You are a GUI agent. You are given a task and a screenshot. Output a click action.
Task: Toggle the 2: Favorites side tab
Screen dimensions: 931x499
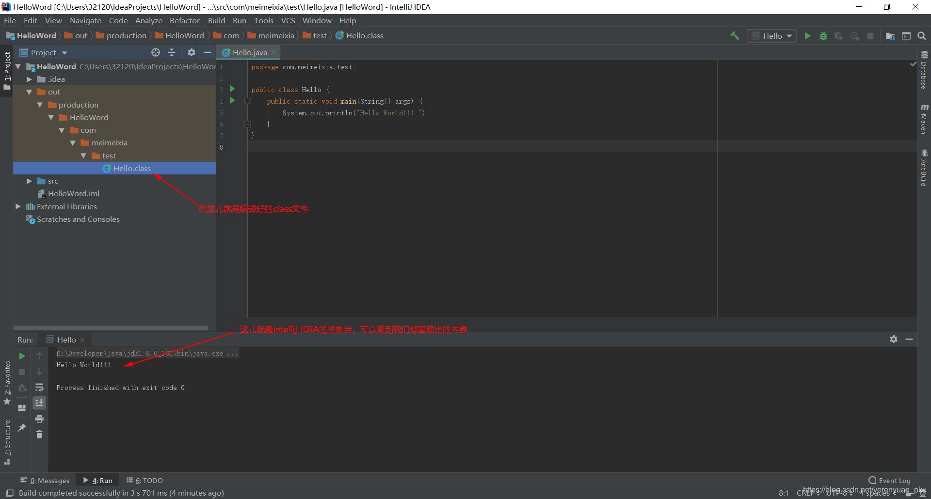(7, 383)
